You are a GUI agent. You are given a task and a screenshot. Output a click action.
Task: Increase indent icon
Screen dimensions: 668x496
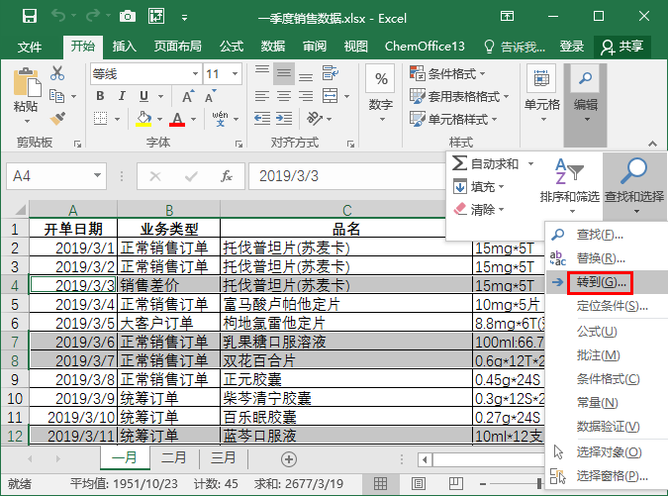click(x=284, y=119)
